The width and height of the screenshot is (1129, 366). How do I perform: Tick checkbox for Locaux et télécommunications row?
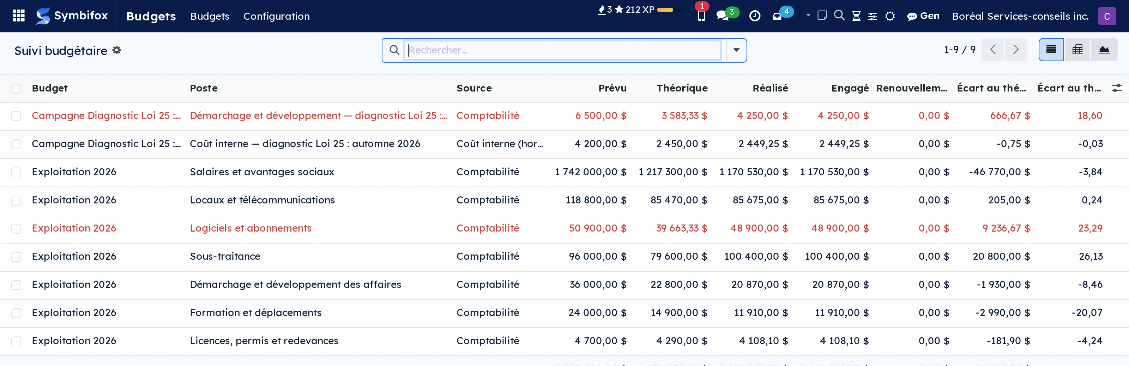click(x=16, y=200)
